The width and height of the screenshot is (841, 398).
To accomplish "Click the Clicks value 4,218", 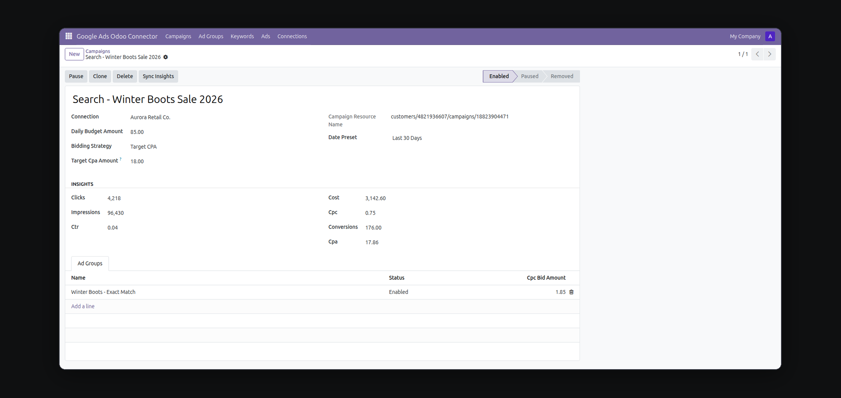I will [x=114, y=198].
